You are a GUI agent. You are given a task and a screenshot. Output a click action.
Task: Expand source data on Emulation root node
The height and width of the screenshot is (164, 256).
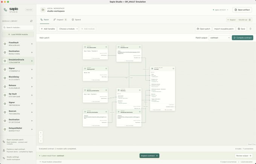click(130, 61)
